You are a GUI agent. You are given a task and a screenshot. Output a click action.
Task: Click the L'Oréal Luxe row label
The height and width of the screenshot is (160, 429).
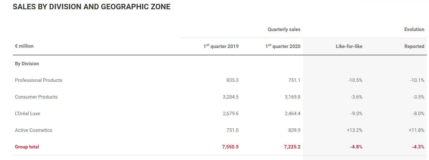point(28,114)
